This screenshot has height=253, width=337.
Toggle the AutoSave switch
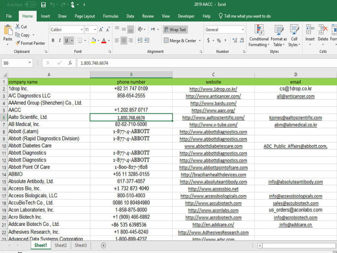(30, 4)
